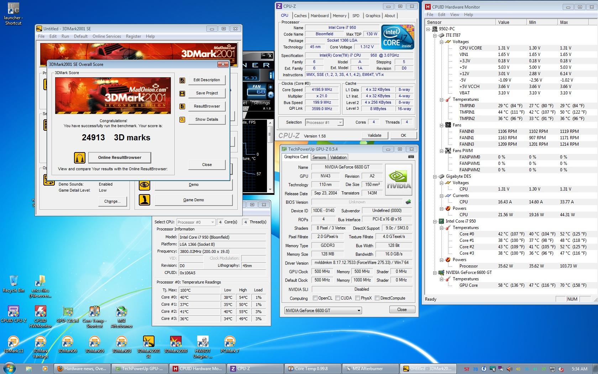The image size is (598, 374).
Task: Click the Edit Description icon in the score dialog
Action: (x=182, y=80)
